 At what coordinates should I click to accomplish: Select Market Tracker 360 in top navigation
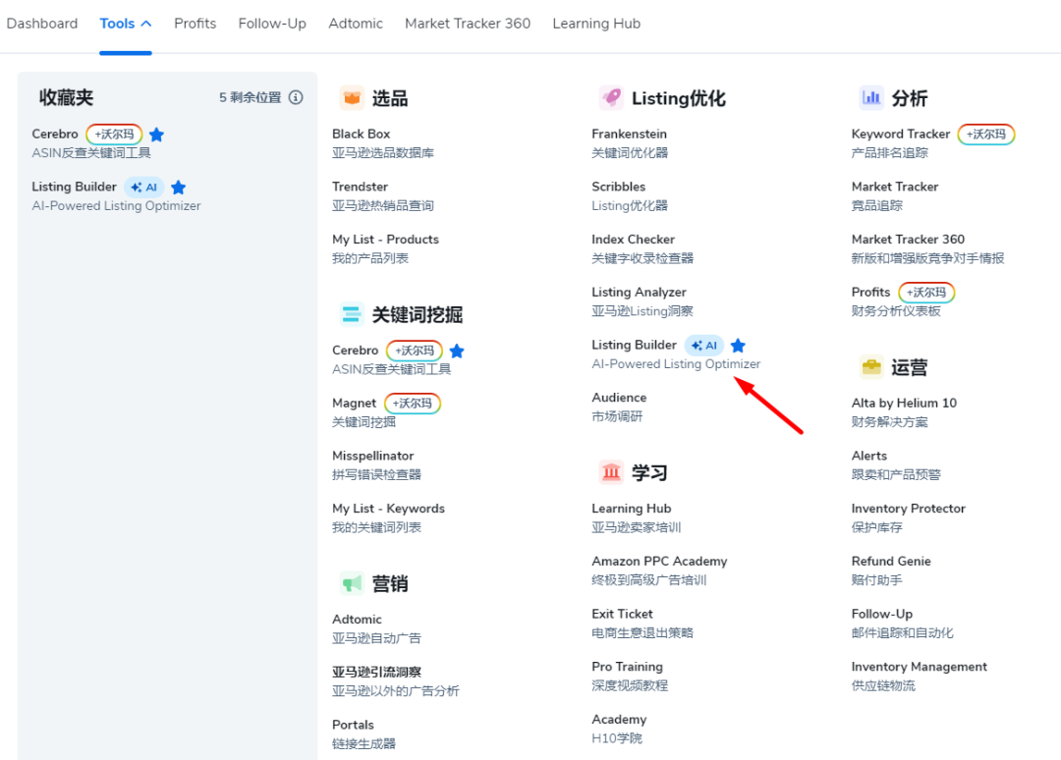[468, 24]
